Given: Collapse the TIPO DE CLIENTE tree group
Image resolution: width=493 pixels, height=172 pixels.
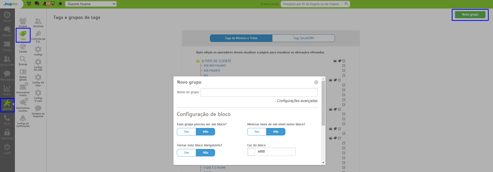Looking at the screenshot, I should coord(203,61).
